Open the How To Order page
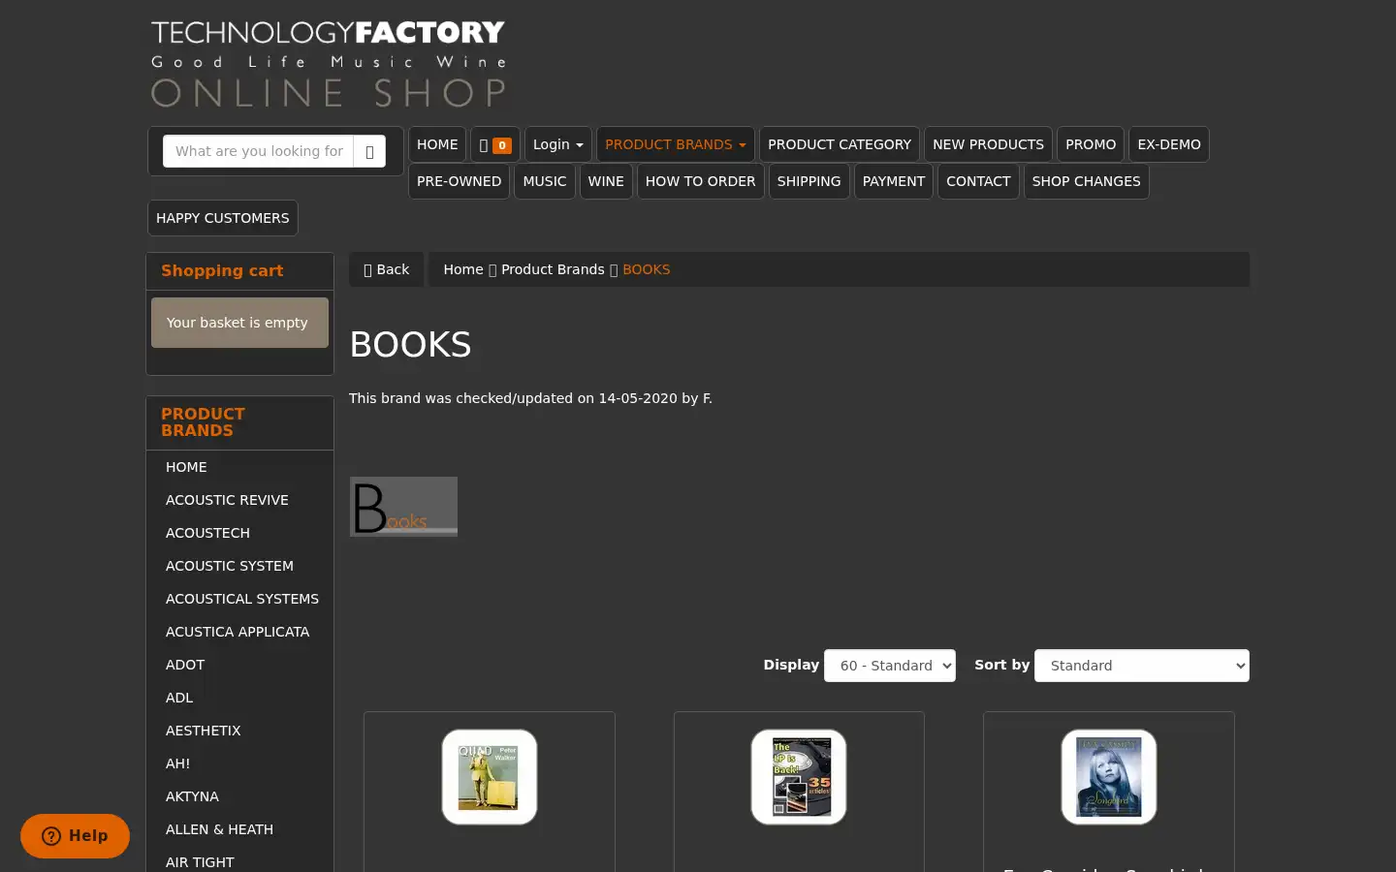1396x872 pixels. coord(700,181)
